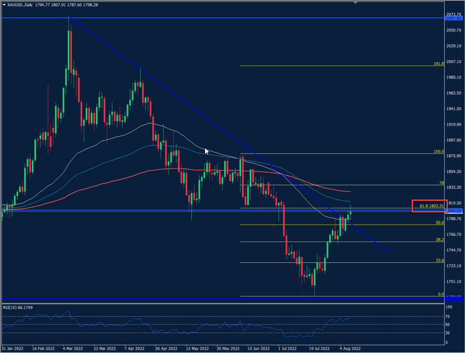
Task: Click the 0.0 Fibonacci level label
Action: coord(441,294)
